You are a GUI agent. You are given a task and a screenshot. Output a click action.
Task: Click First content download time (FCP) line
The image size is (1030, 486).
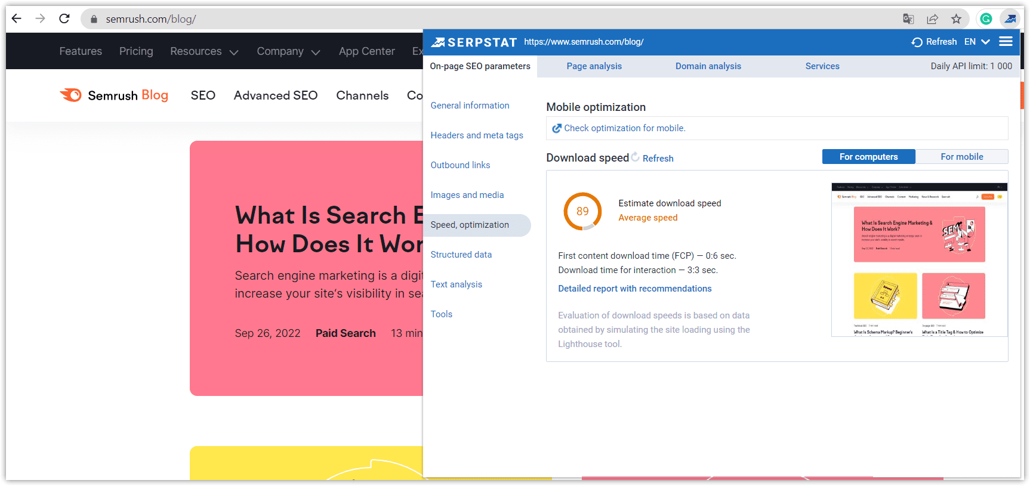point(647,256)
